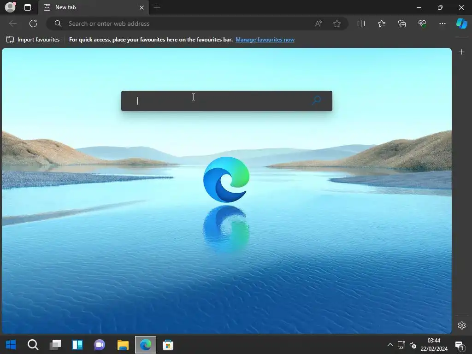The height and width of the screenshot is (354, 472).
Task: Customize sidebar with plus icon
Action: coord(461,52)
